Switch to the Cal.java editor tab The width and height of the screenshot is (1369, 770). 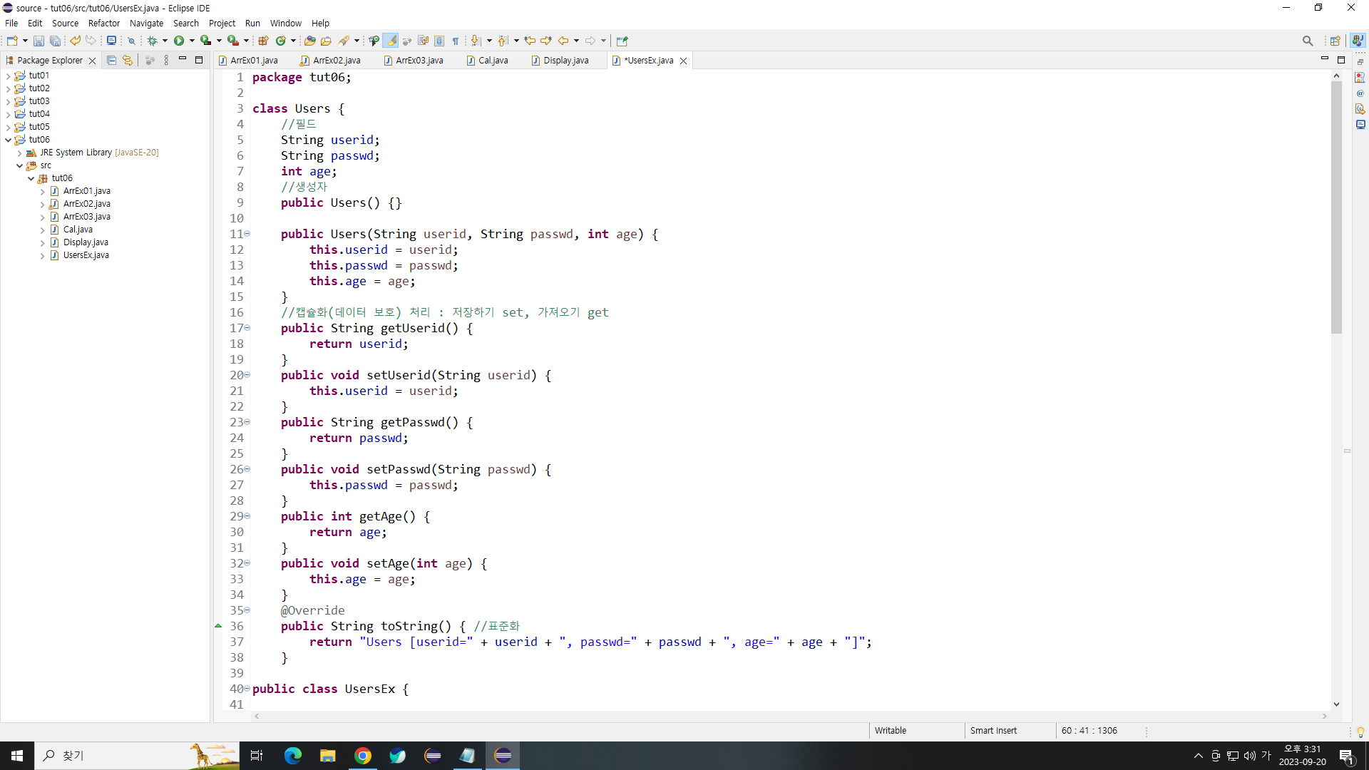[x=493, y=61]
